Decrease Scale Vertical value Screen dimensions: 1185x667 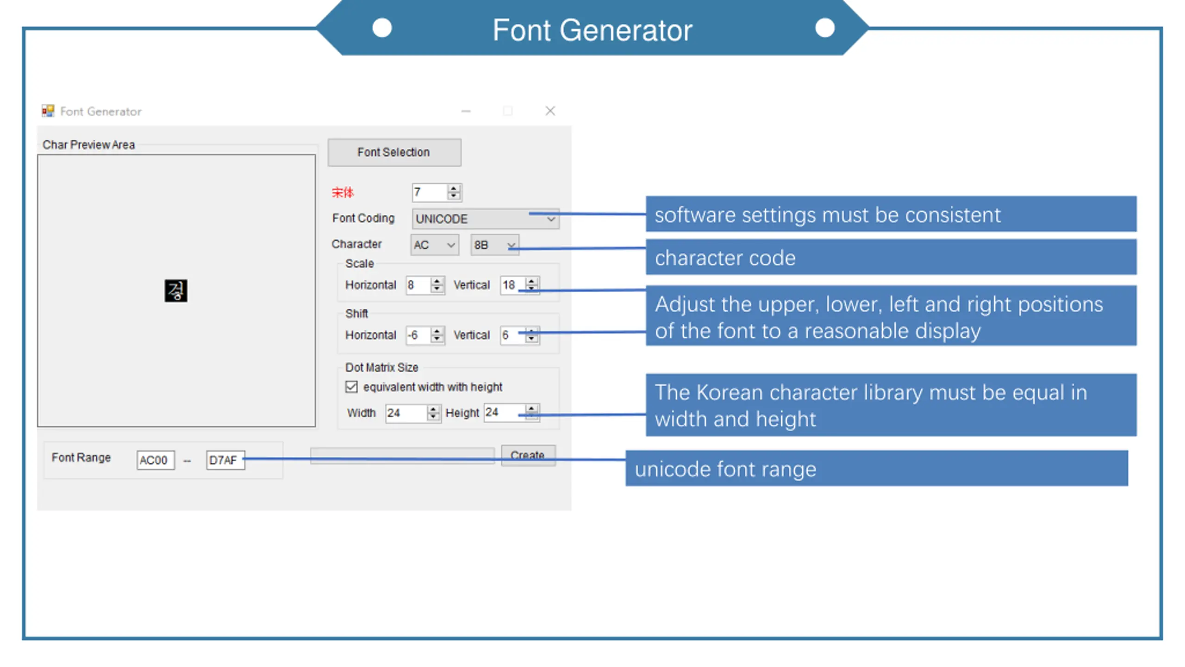tap(532, 289)
